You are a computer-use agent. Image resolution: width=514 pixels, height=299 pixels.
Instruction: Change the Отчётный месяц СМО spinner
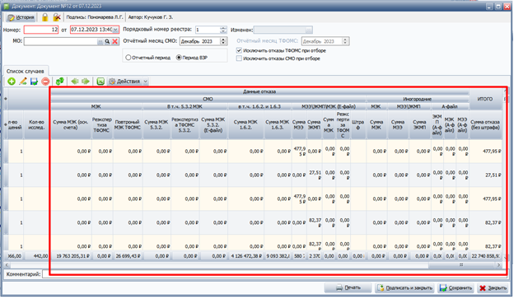[223, 41]
